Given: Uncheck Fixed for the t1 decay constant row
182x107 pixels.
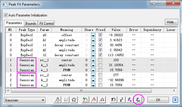Looking at the screenshot, I should point(100,45).
